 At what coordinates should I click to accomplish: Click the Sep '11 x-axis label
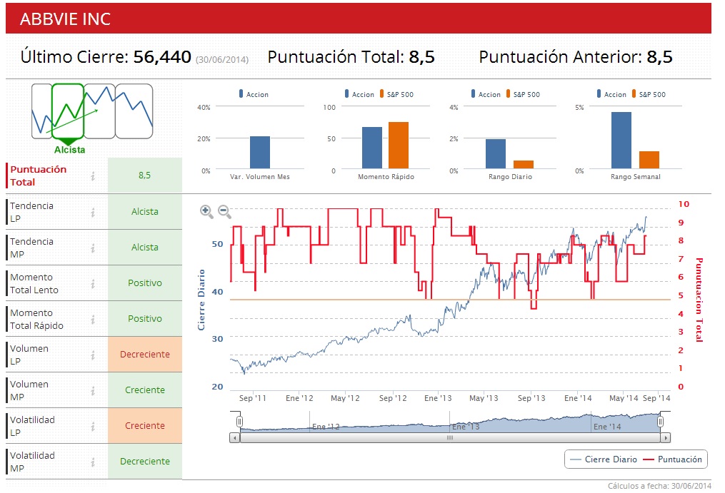point(252,398)
